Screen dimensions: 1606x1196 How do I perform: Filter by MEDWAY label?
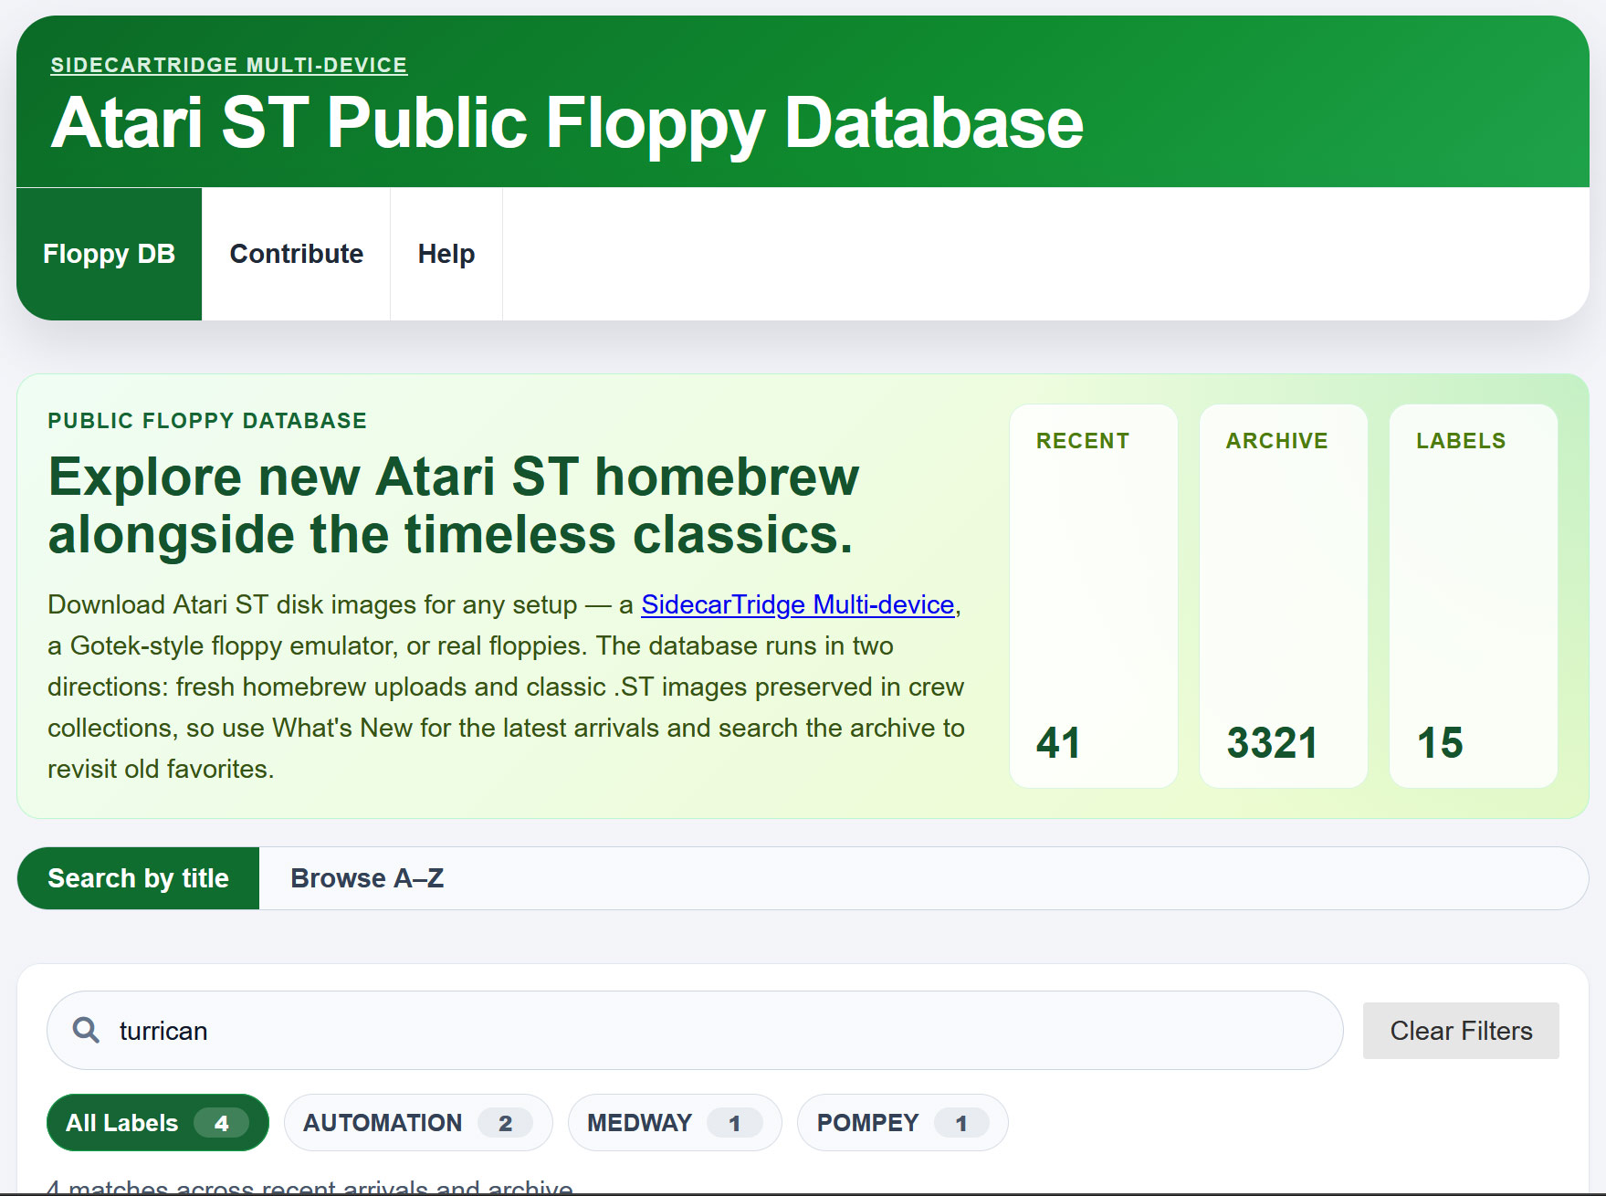coord(675,1123)
